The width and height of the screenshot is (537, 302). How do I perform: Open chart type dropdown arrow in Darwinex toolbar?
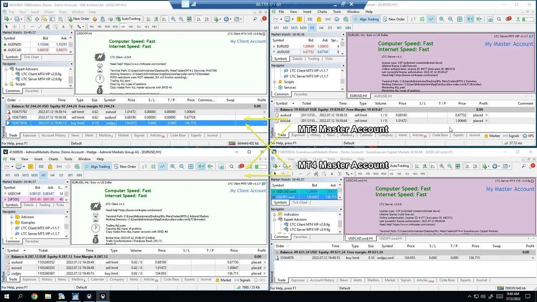281,19
